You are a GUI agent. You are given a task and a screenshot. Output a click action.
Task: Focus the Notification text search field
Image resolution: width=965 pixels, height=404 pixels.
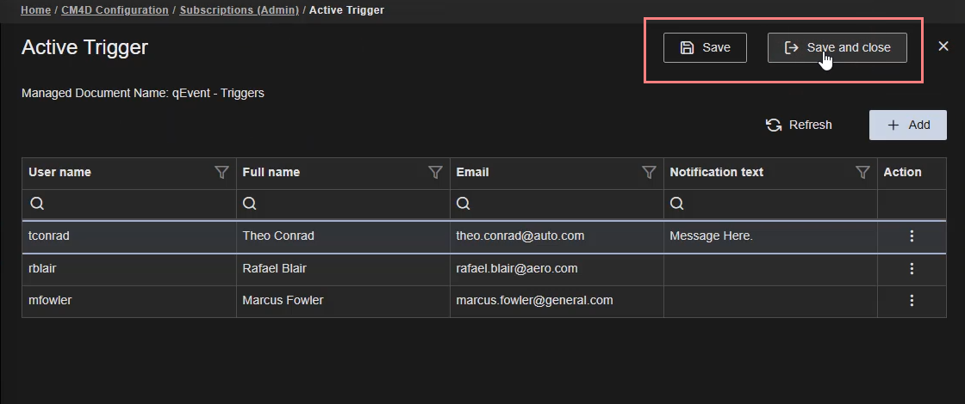[x=779, y=205]
